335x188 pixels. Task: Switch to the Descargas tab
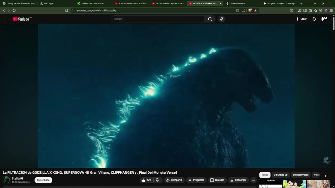tap(56, 3)
